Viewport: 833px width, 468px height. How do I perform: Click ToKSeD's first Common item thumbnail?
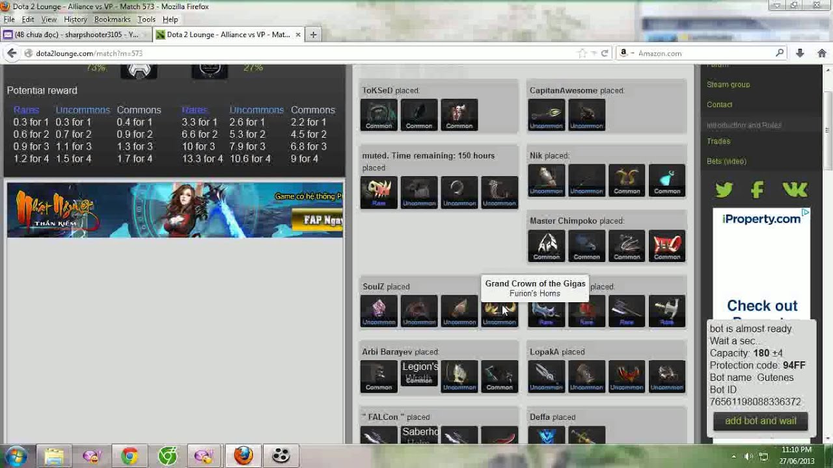[379, 115]
